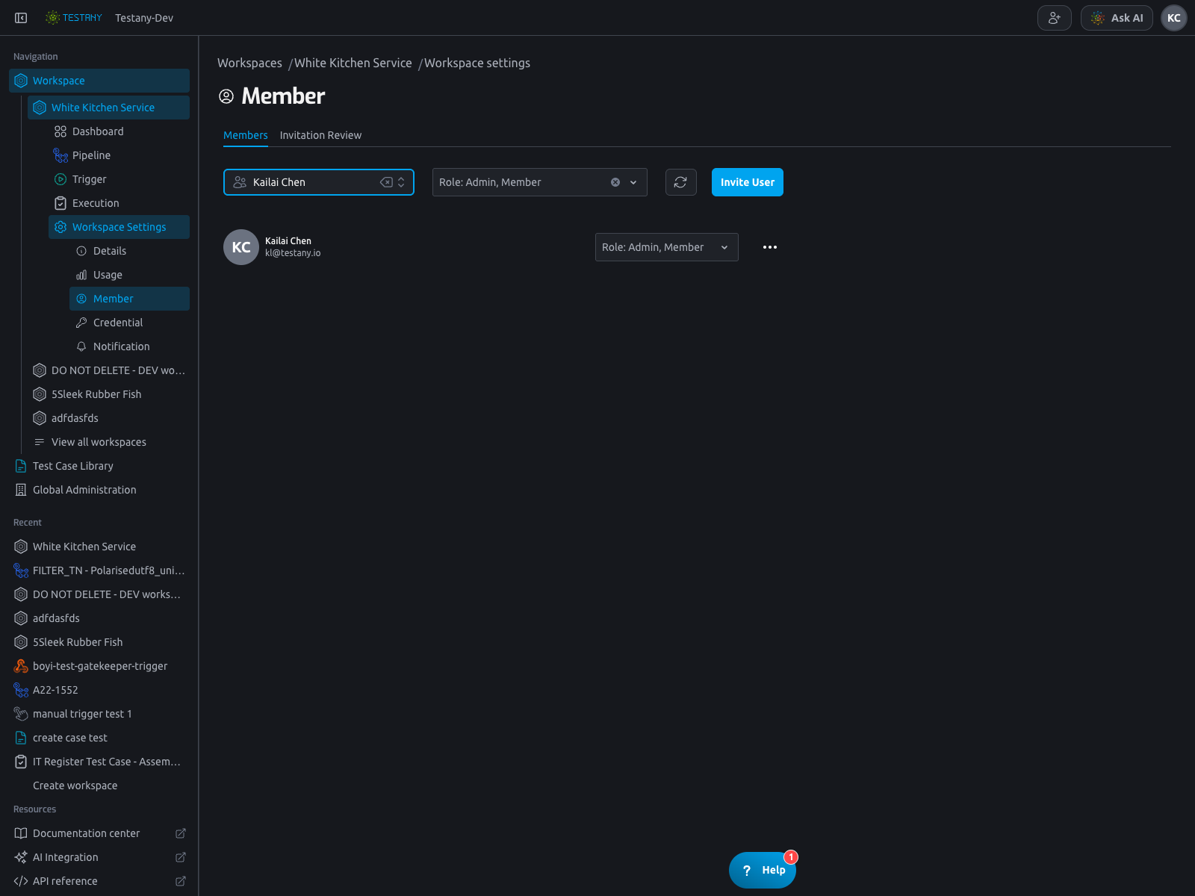Screen dimensions: 1195x896
Task: Go to Workspace settings breadcrumb
Action: [477, 63]
